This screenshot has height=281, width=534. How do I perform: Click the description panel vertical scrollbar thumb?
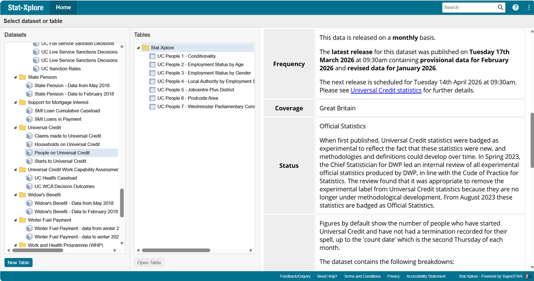[x=532, y=140]
